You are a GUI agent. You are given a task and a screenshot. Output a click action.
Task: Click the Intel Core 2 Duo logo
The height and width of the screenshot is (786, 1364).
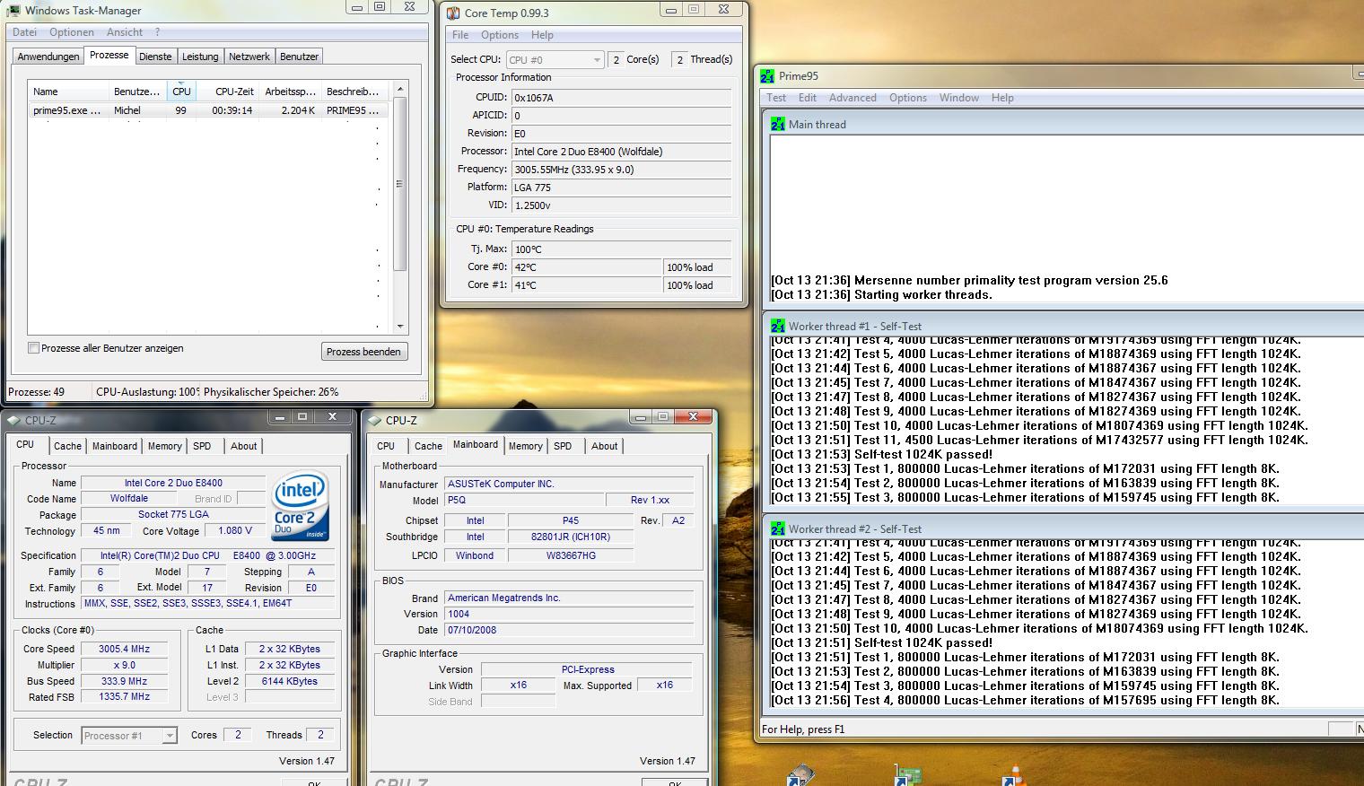(301, 505)
